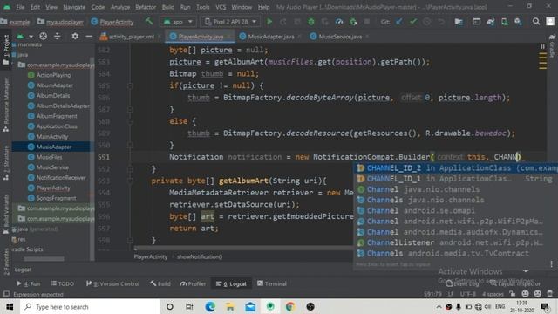The image size is (558, 314).
Task: Open the app run configuration dropdown
Action: (178, 22)
